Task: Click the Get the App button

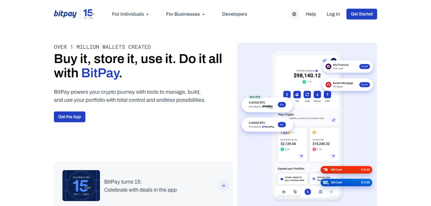Action: point(69,117)
